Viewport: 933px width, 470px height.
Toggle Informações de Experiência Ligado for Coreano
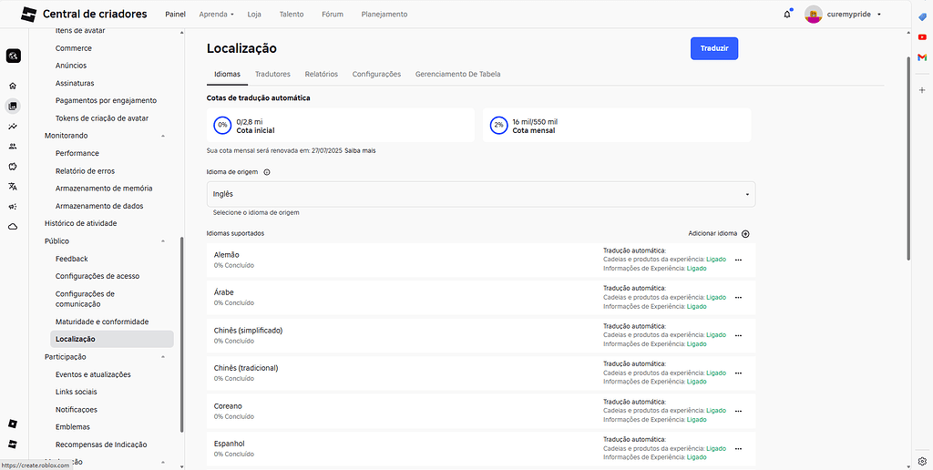coord(697,419)
